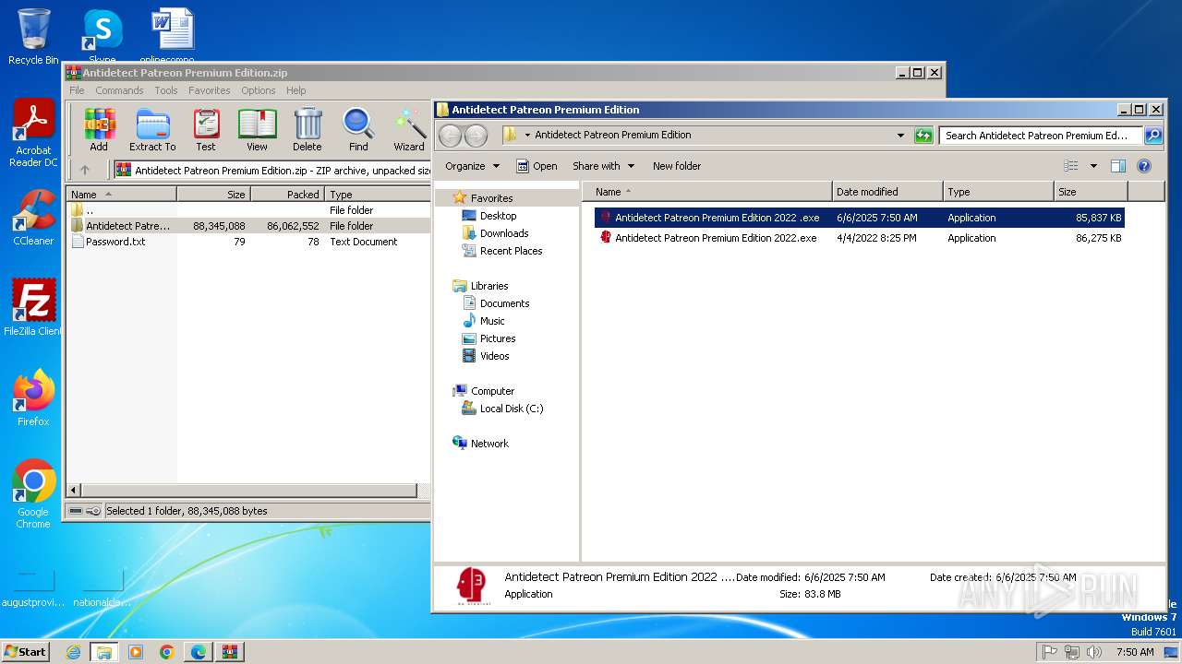The height and width of the screenshot is (664, 1182).
Task: Click the Edge icon on taskbar
Action: [x=199, y=652]
